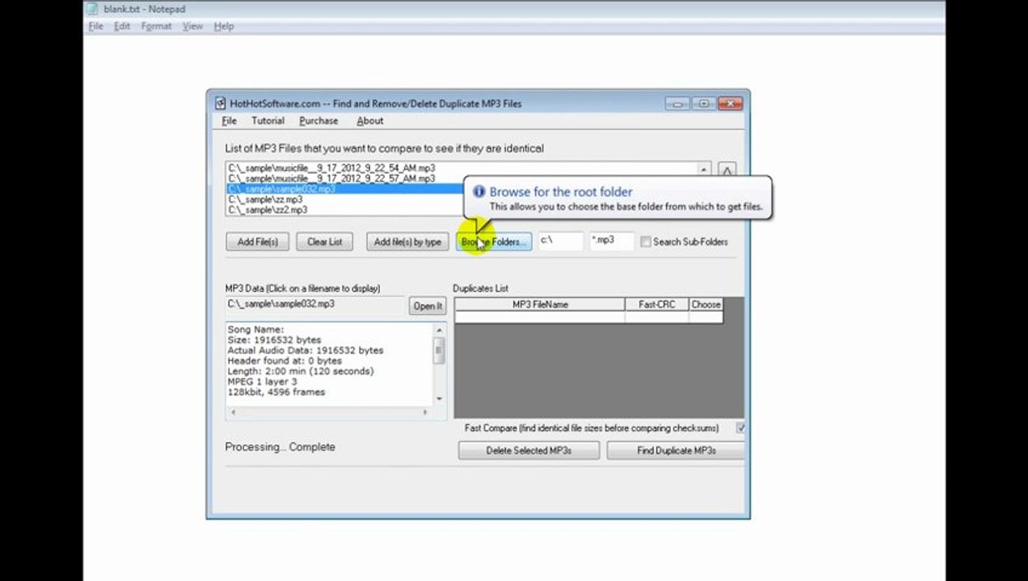Screen dimensions: 1028x581
Task: Click the file type field containing *.mp3
Action: (612, 240)
